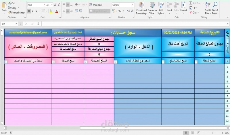Image resolution: width=230 pixels, height=135 pixels.
Task: Open Format as Table gallery
Action: [152, 8]
